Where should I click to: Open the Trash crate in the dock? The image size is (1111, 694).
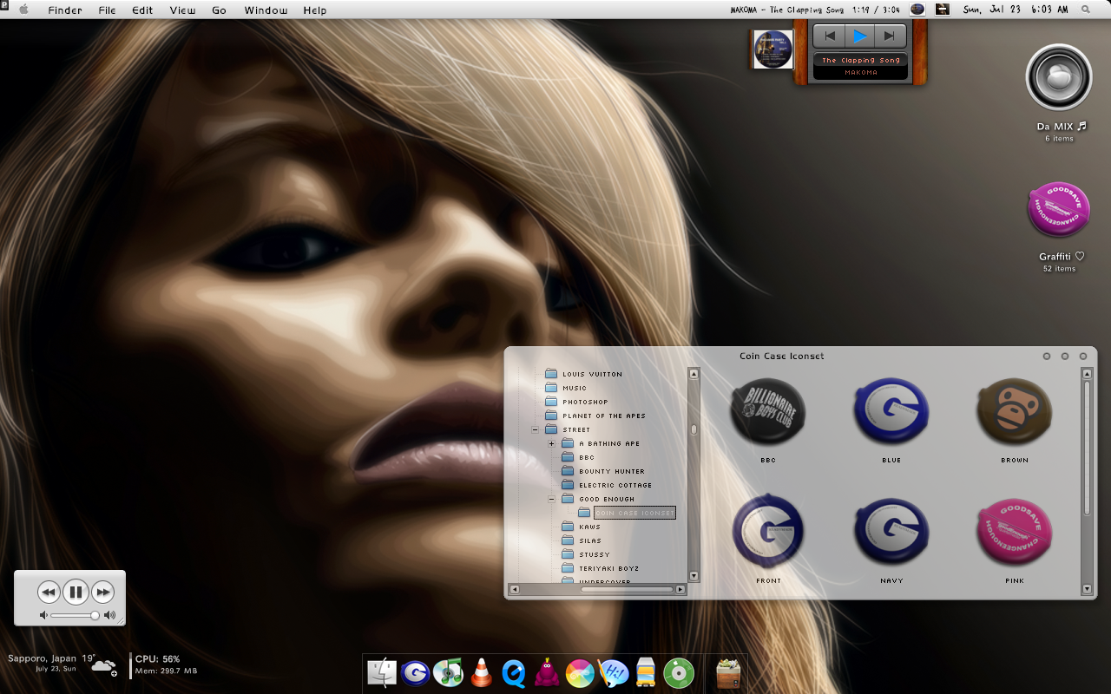(x=728, y=673)
